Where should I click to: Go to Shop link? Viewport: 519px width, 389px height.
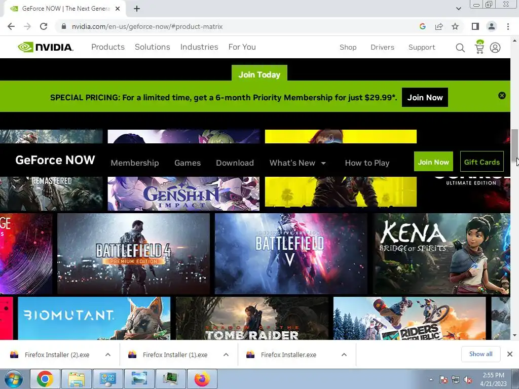tap(348, 47)
